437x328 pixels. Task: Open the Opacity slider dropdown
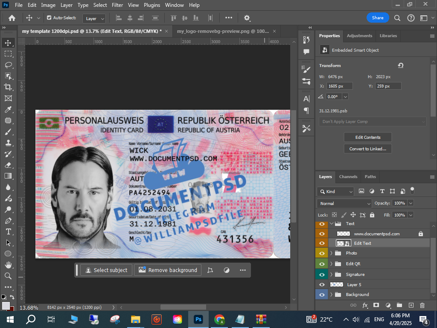pyautogui.click(x=411, y=203)
